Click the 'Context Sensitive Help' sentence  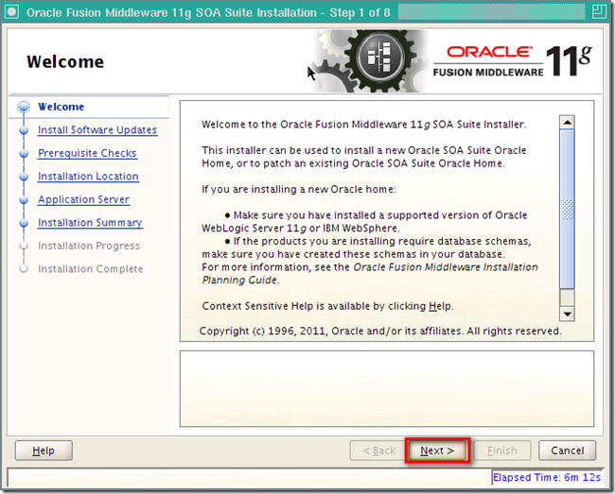point(328,306)
